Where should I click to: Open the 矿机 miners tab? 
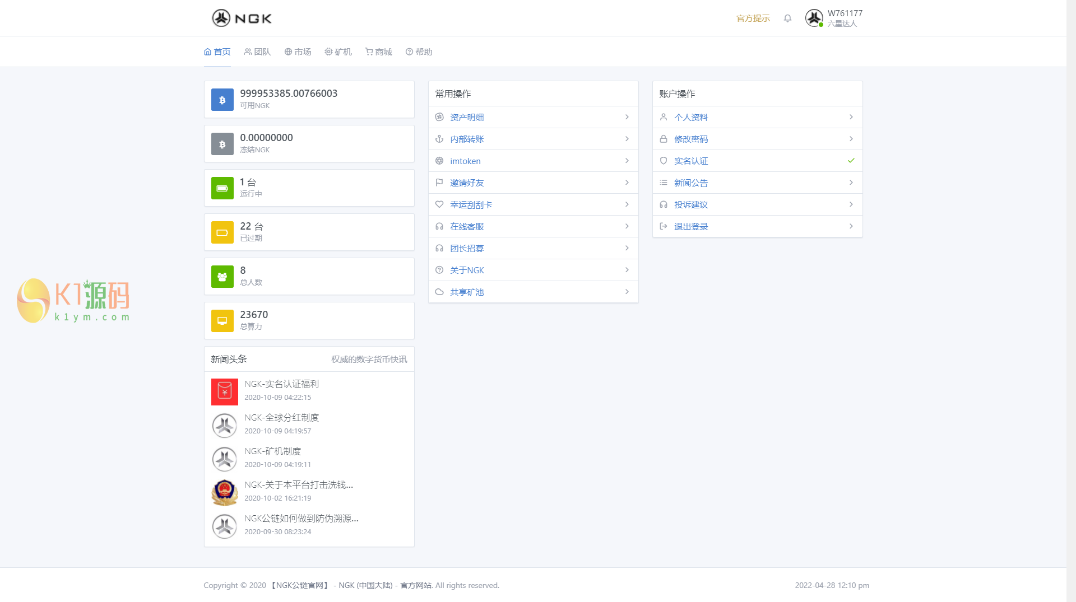click(x=338, y=52)
